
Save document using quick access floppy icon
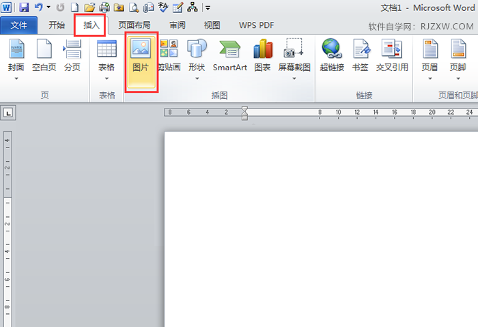point(24,8)
